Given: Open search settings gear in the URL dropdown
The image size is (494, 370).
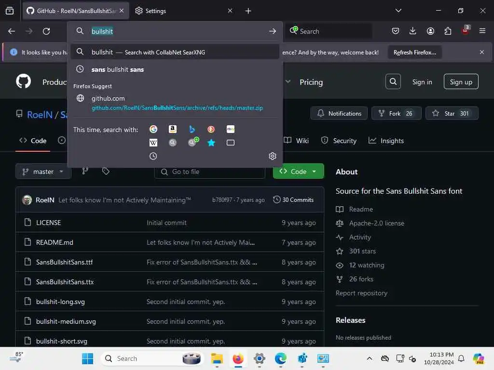Looking at the screenshot, I should click(273, 157).
